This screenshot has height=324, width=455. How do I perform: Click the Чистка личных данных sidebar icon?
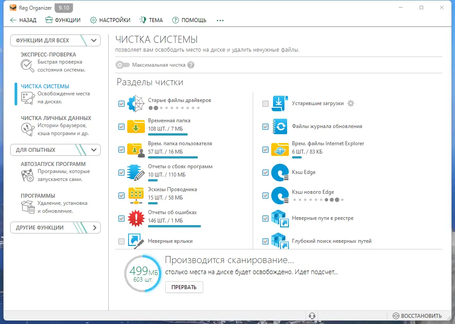pos(27,129)
